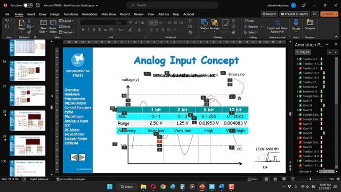Click the Format Painter icon

click(x=29, y=32)
